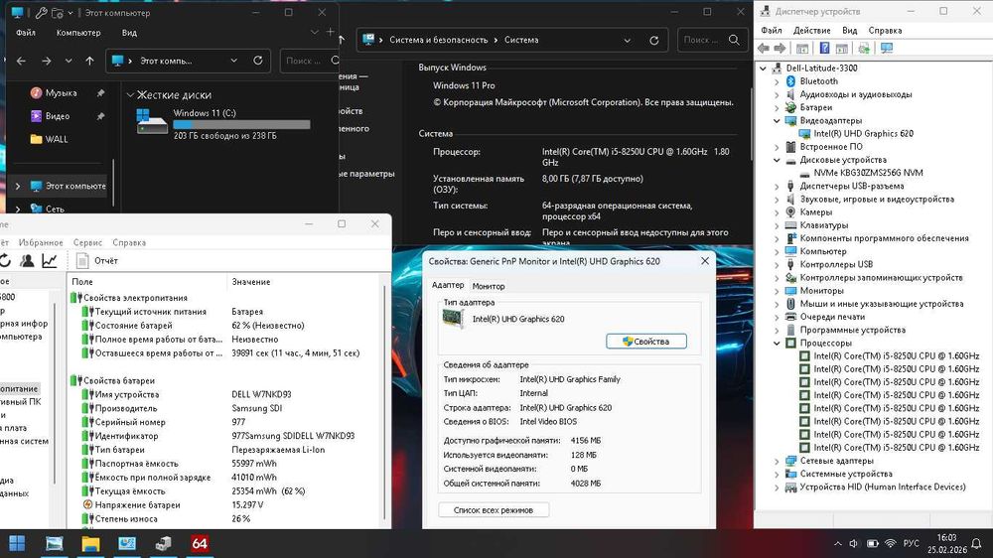Select Состояние батарей row
The height and width of the screenshot is (558, 993).
point(224,326)
